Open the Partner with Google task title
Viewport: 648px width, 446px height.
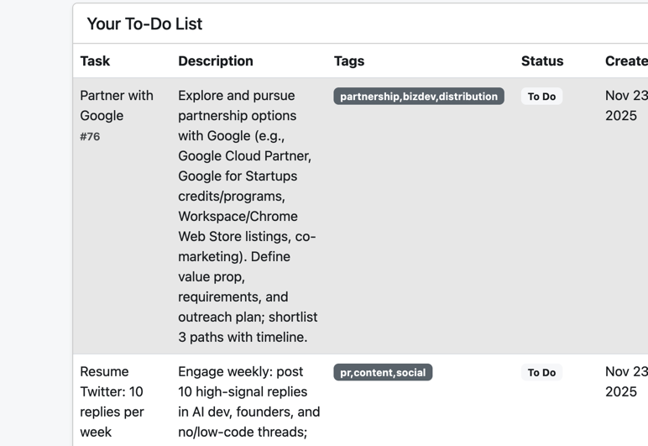[116, 106]
